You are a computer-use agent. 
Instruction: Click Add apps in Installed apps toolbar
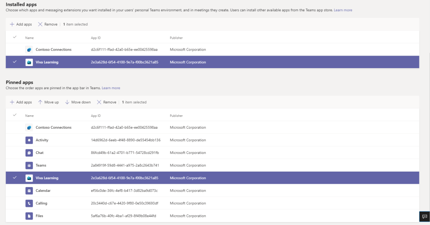pos(21,24)
